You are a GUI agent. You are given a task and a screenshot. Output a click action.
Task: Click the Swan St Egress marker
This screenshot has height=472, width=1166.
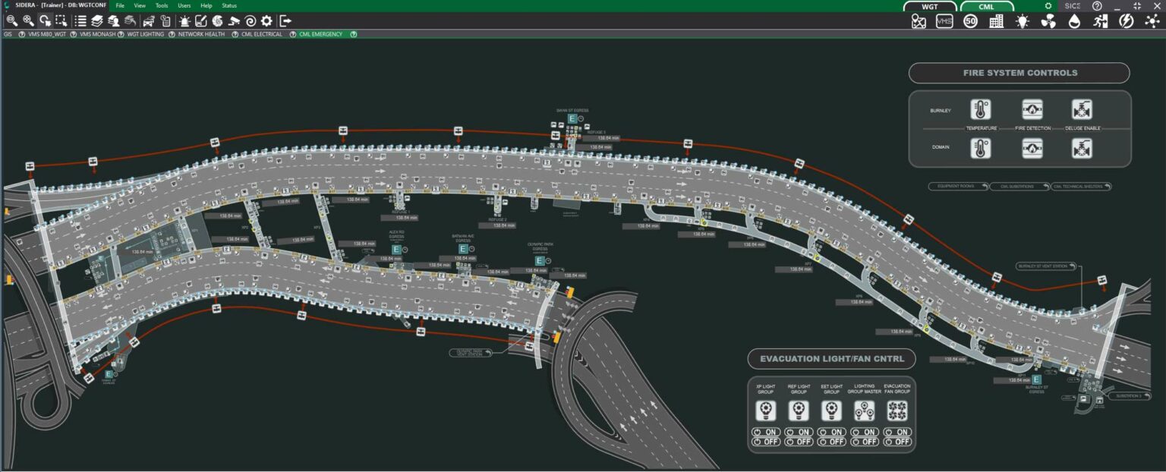tap(572, 118)
